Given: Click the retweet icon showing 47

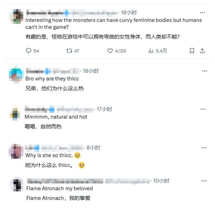Looking at the screenshot, I should pyautogui.click(x=69, y=51).
